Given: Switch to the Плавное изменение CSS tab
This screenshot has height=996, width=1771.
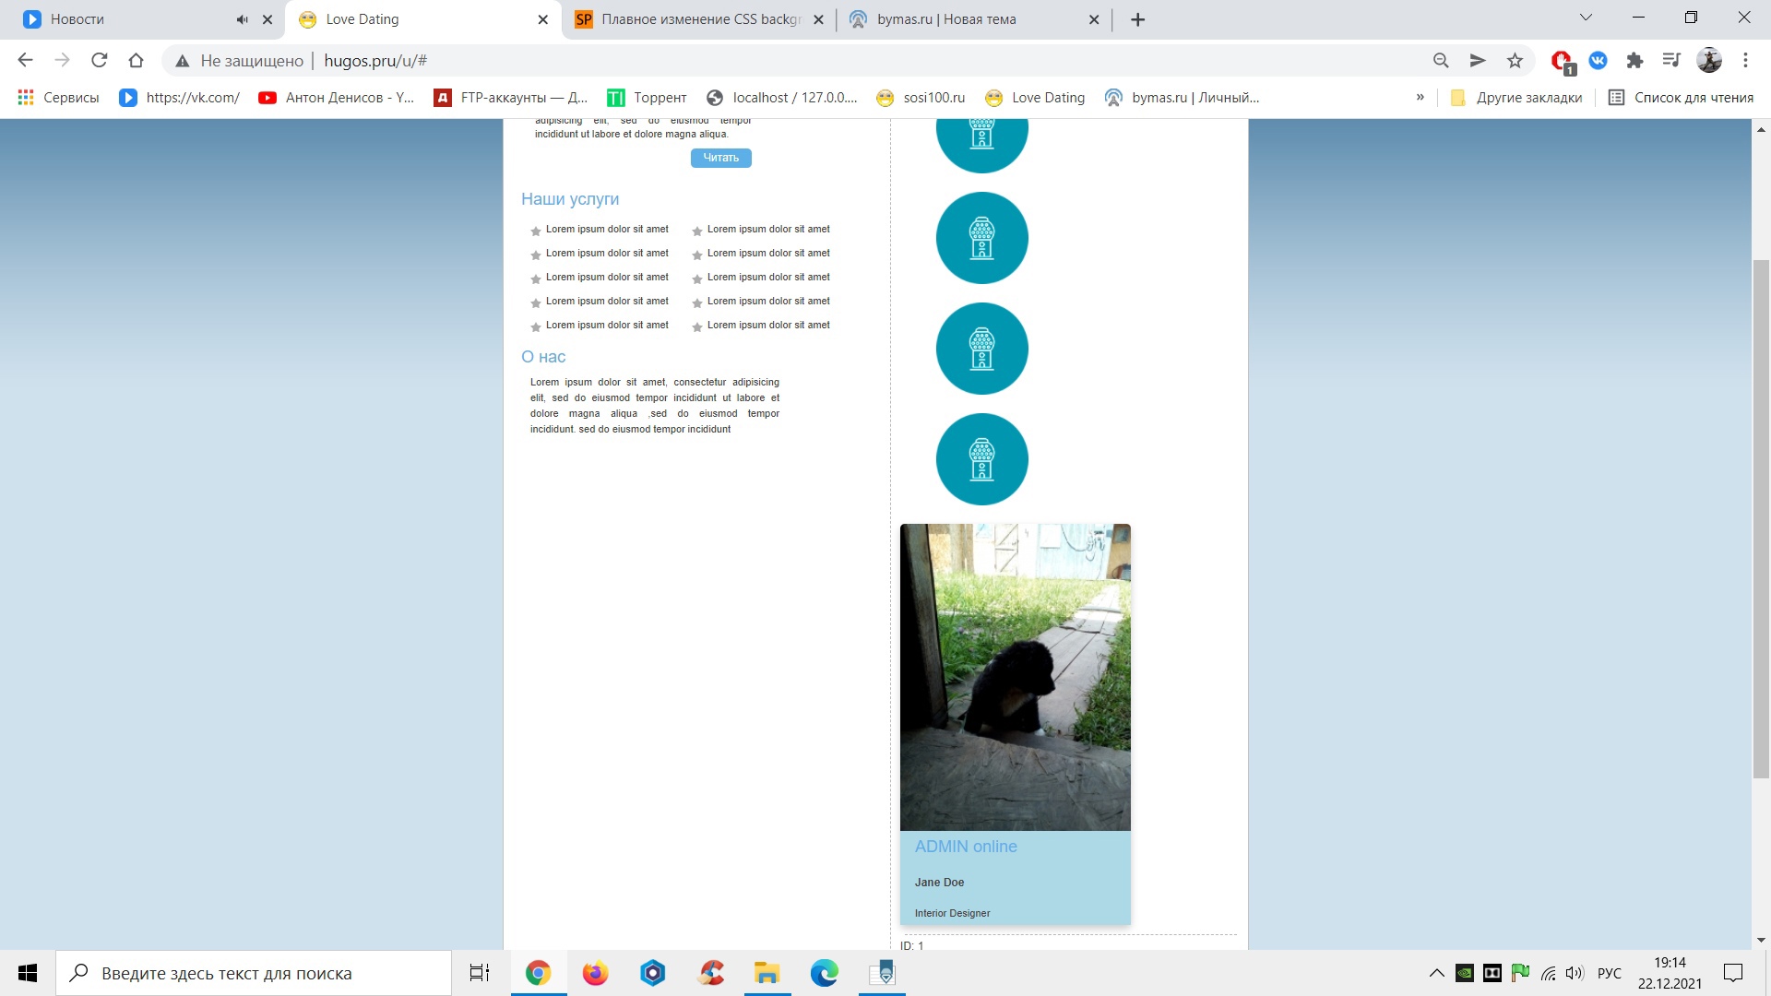Looking at the screenshot, I should point(701,19).
